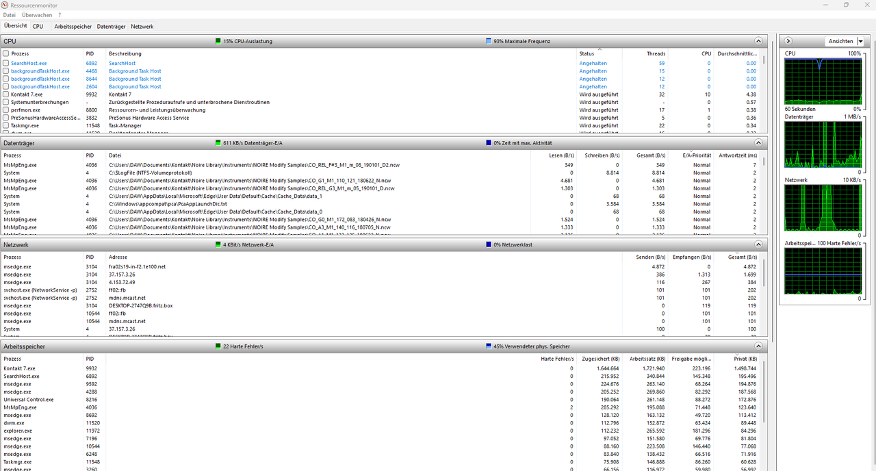Check the SearchHost.exe process checkbox
Image resolution: width=876 pixels, height=471 pixels.
[x=6, y=63]
